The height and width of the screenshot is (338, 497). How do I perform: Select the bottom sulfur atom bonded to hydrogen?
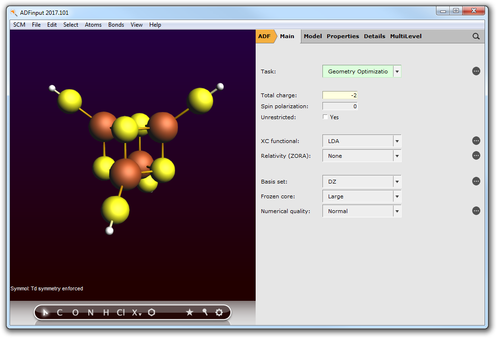click(115, 210)
